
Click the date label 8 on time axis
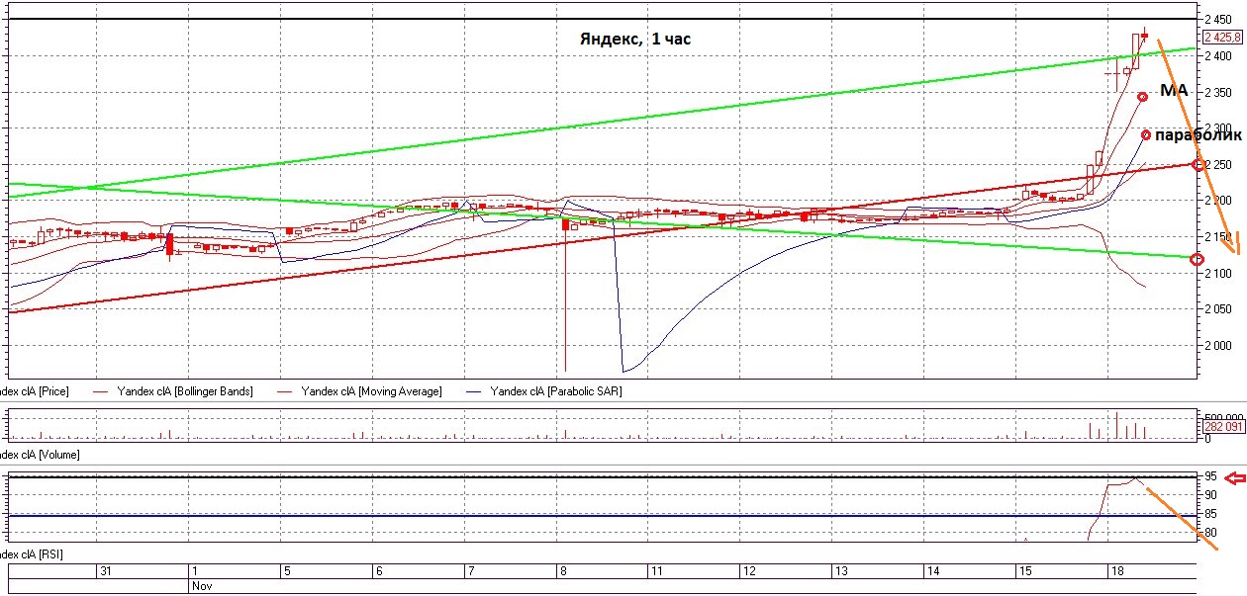coord(563,571)
